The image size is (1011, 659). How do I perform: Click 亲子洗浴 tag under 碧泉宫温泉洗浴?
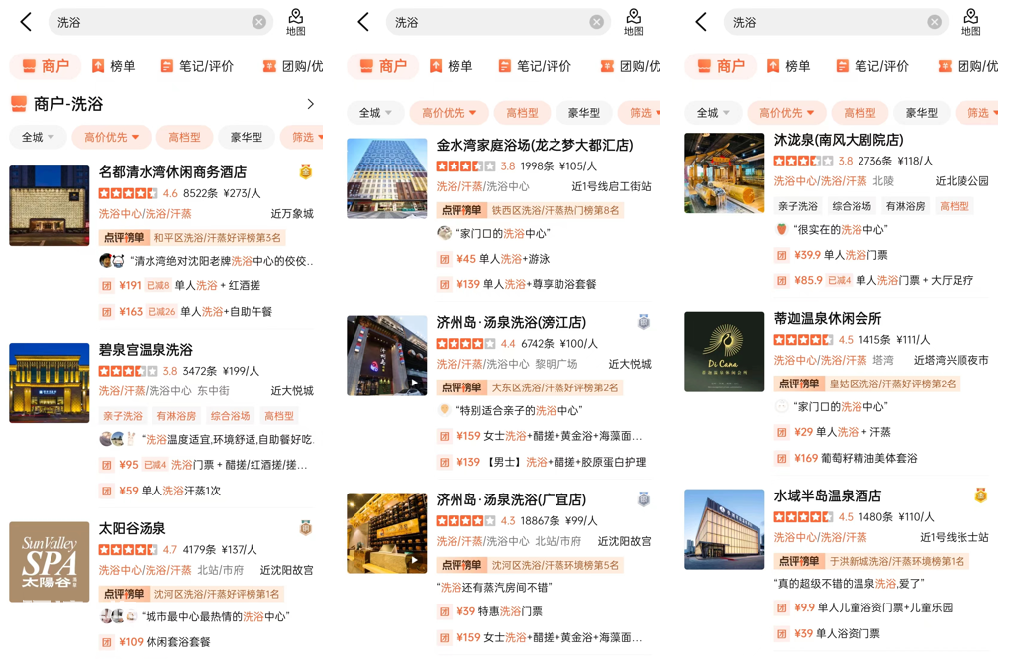[123, 416]
